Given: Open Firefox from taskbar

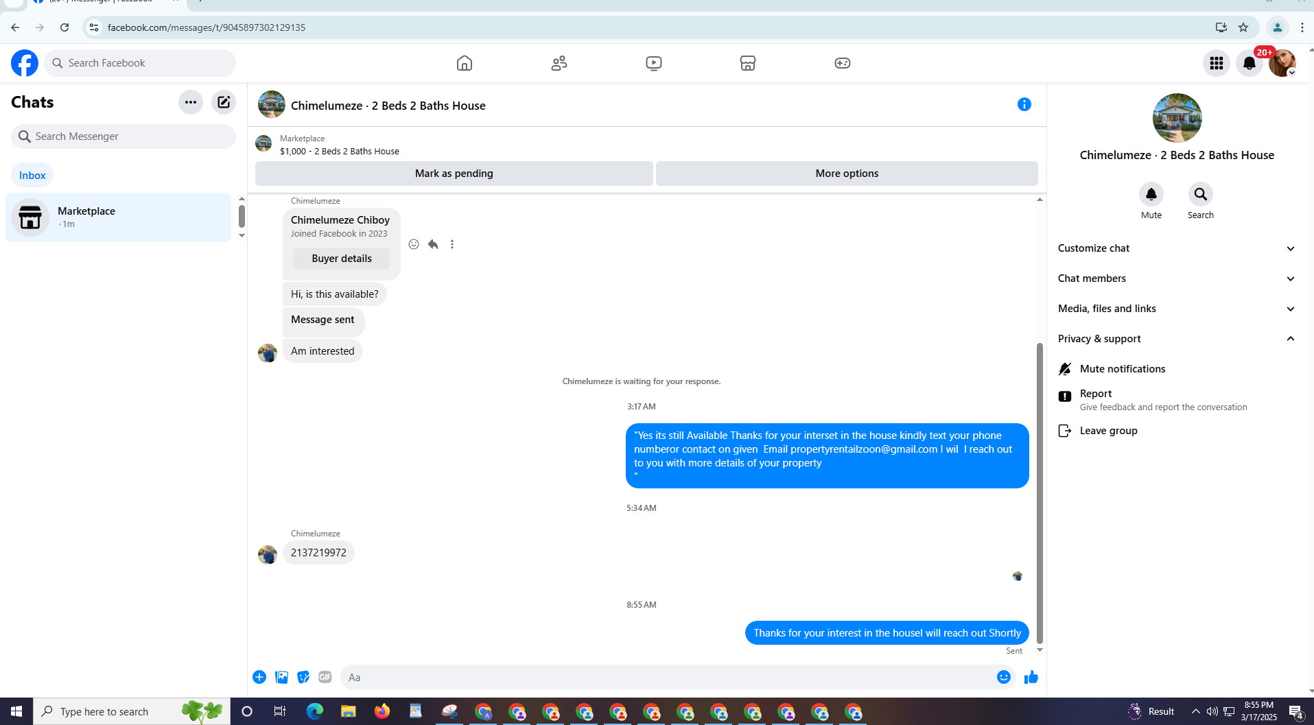Looking at the screenshot, I should 382,711.
